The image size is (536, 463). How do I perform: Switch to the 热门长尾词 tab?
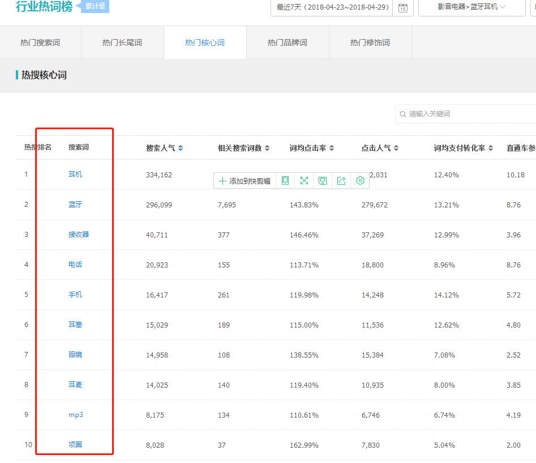point(122,43)
